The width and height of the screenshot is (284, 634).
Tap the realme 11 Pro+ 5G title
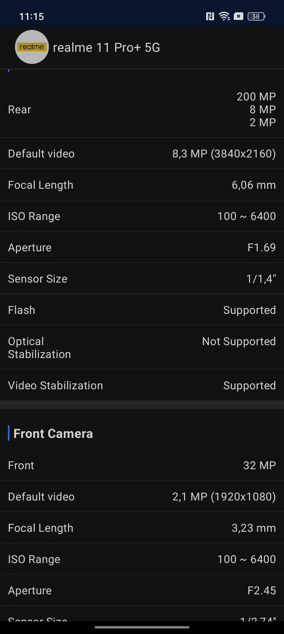[106, 47]
